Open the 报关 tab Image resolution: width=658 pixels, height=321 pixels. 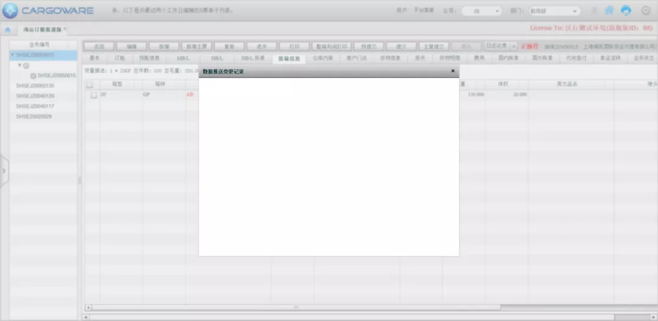click(420, 58)
